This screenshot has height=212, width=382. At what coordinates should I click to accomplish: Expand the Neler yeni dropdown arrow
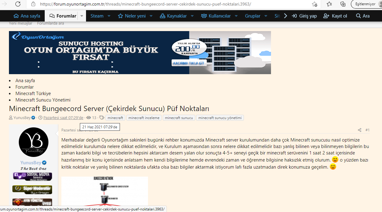151,16
